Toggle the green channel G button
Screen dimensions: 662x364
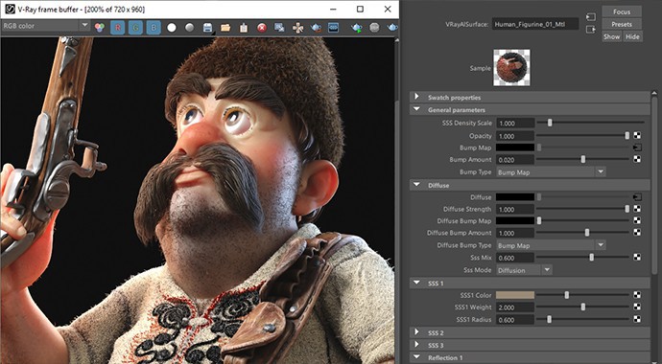(135, 28)
